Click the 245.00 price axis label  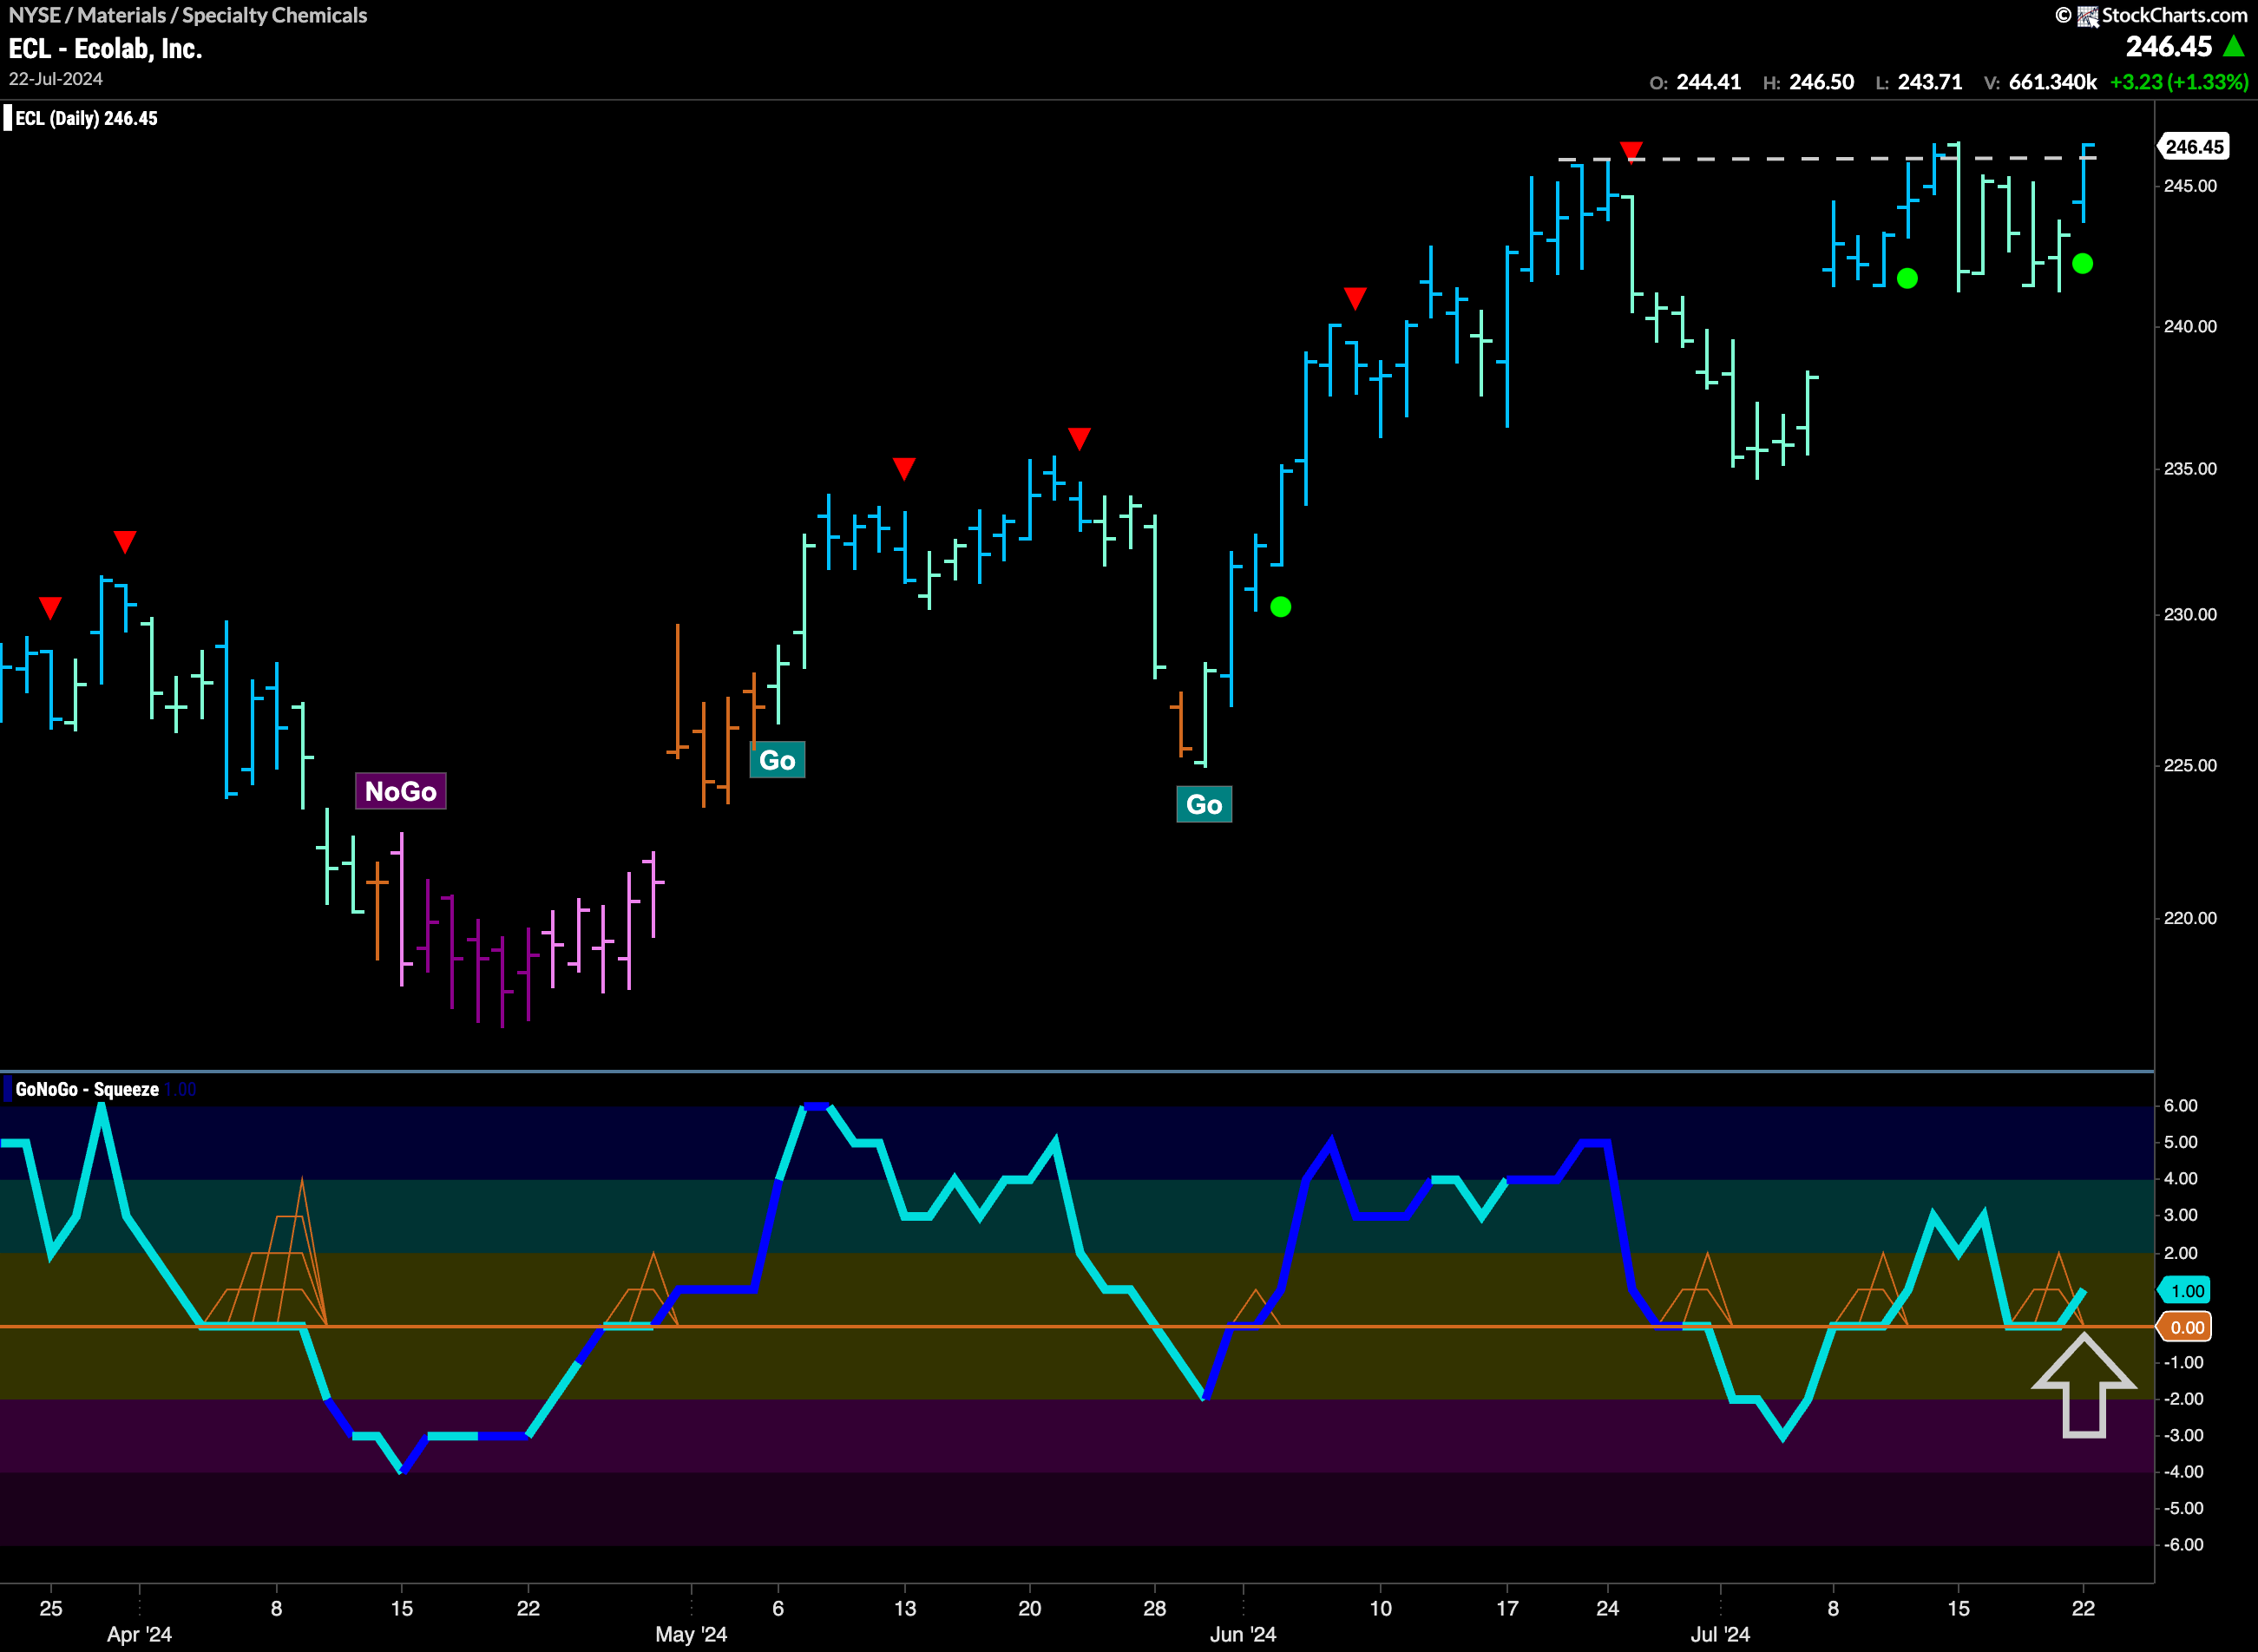(x=2190, y=186)
